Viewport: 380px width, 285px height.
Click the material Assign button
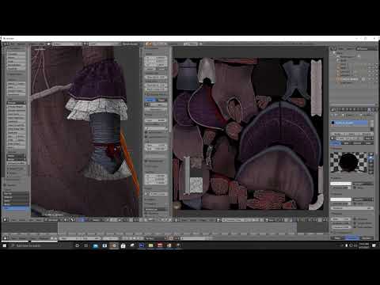(x=338, y=134)
